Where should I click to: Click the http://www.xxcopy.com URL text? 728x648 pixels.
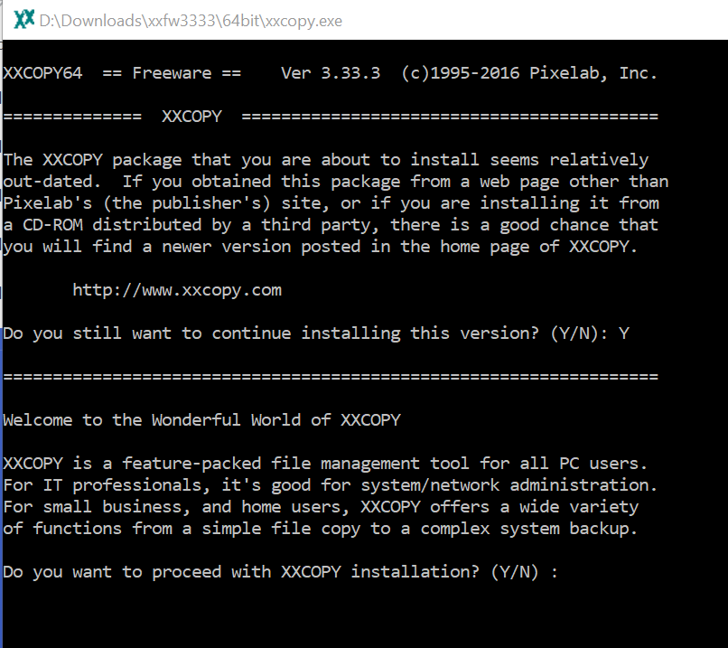point(177,290)
